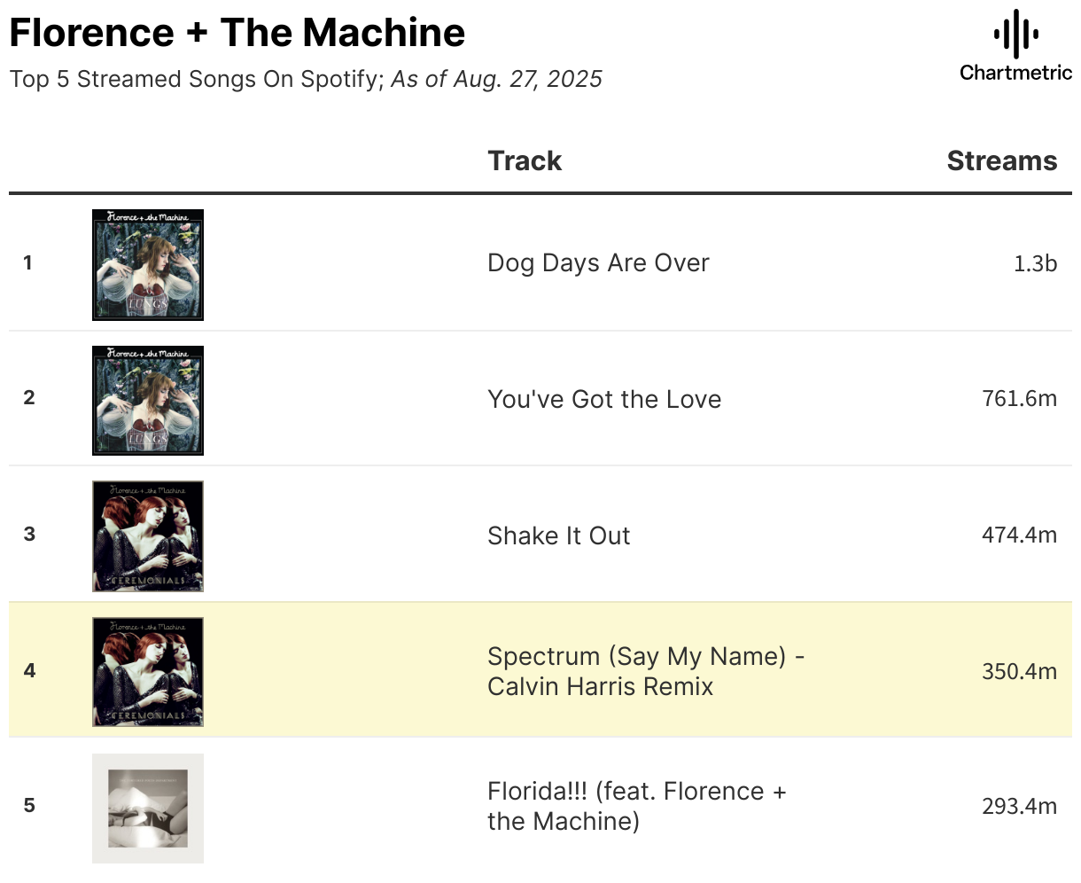Open the Lungs album cover for Dog Days Are Over

pos(148,264)
